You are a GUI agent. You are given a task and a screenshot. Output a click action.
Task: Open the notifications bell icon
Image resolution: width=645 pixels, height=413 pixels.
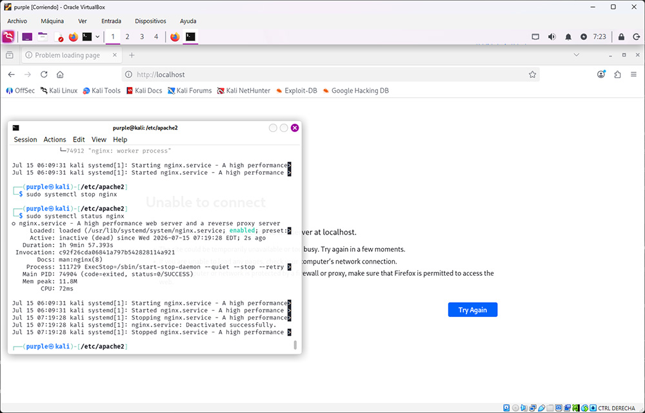(x=568, y=37)
